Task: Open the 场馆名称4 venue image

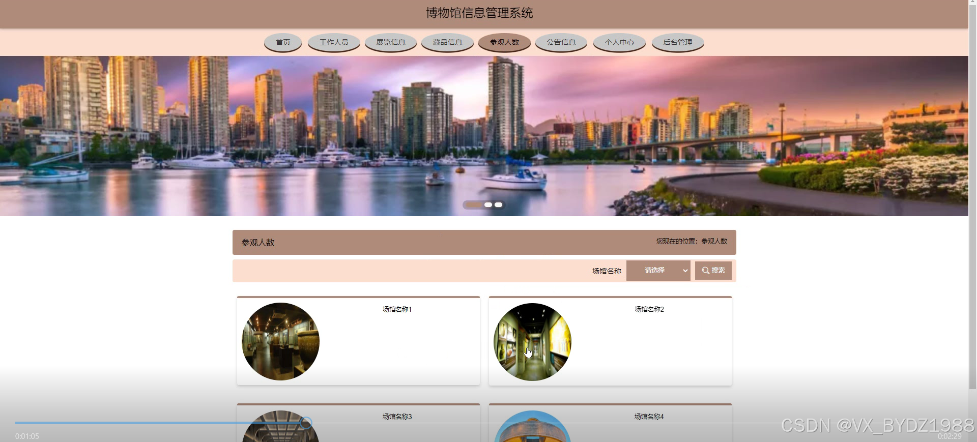Action: point(532,426)
